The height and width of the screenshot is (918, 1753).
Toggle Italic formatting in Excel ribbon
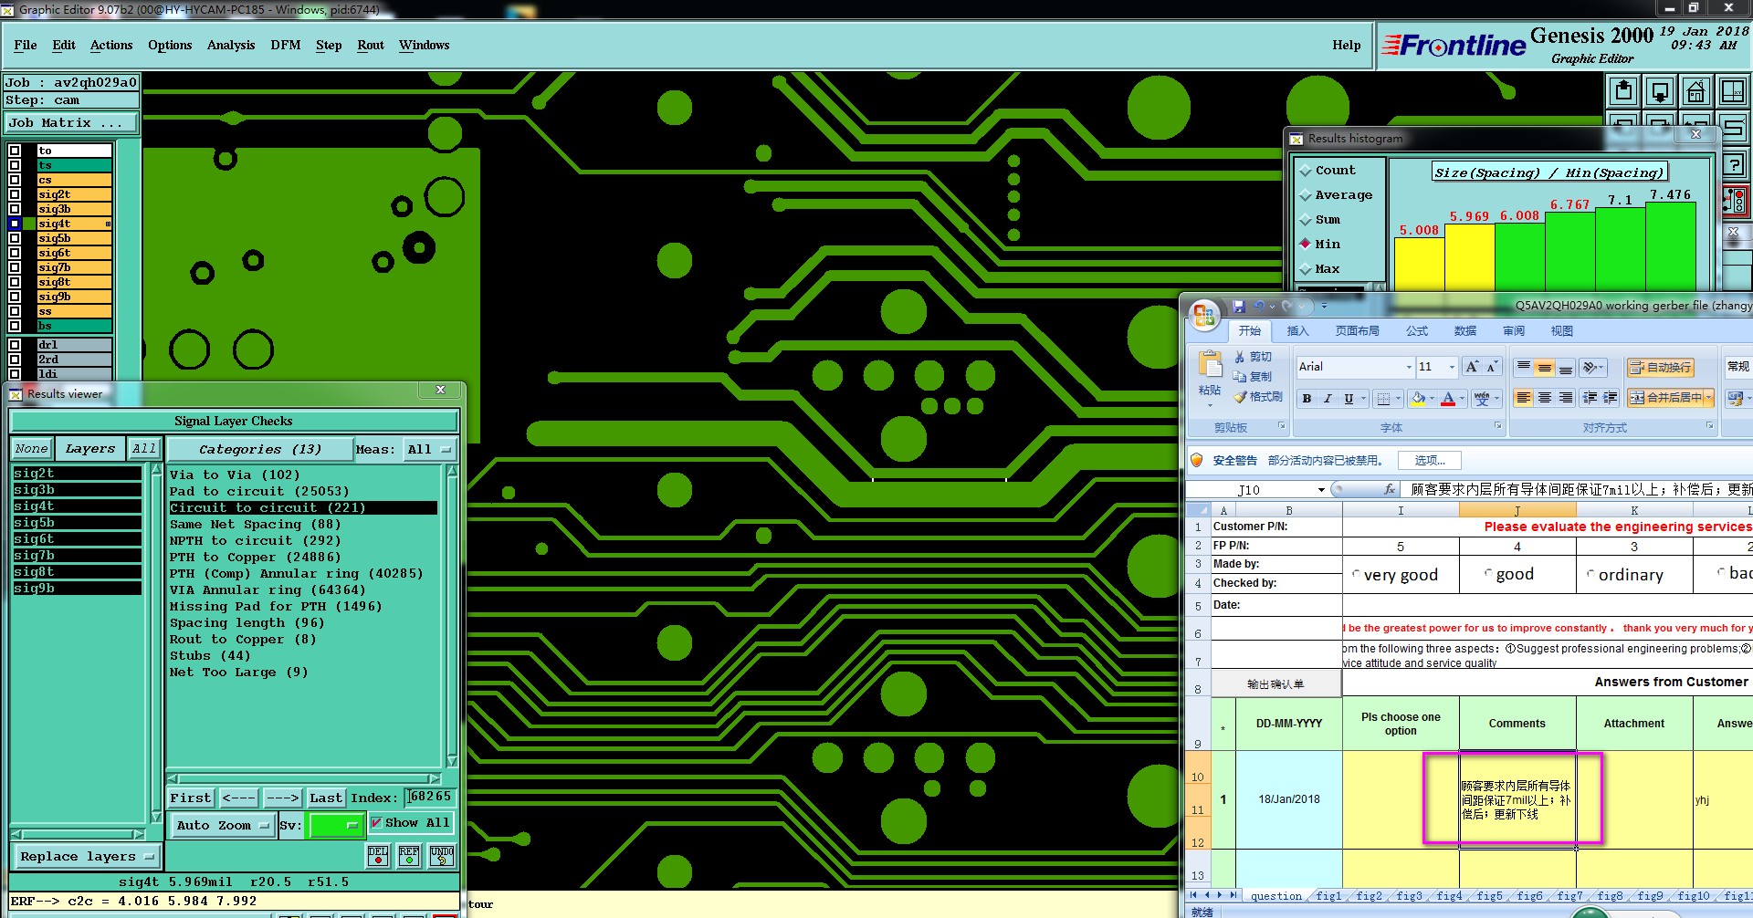pyautogui.click(x=1328, y=398)
